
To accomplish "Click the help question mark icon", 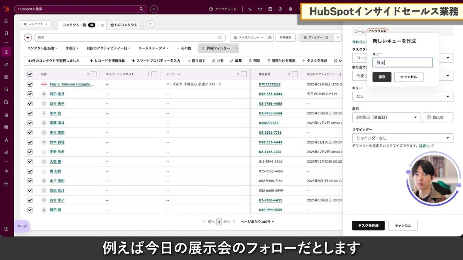I will (x=280, y=9).
